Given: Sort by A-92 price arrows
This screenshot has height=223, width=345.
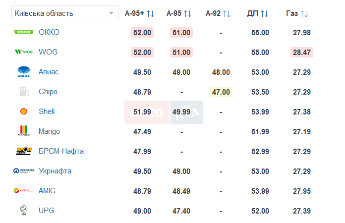Looking at the screenshot, I should [x=227, y=14].
